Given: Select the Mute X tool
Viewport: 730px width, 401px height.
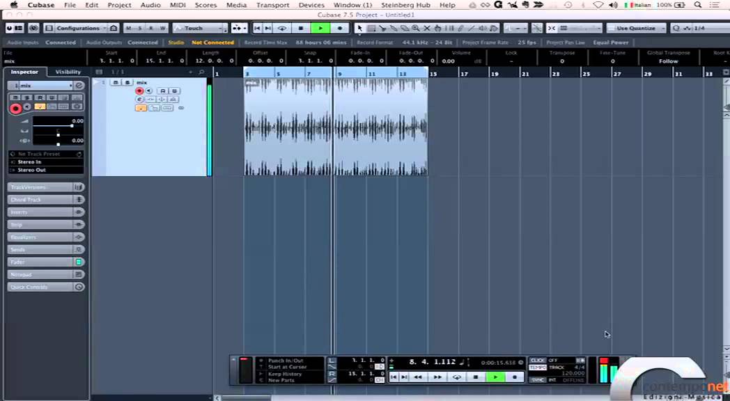Looking at the screenshot, I should pos(426,29).
